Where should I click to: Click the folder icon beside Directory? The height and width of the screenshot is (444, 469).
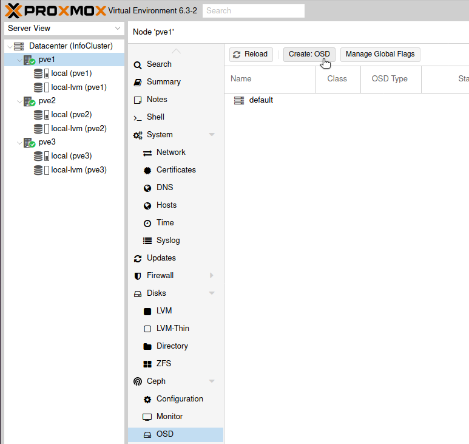[147, 346]
